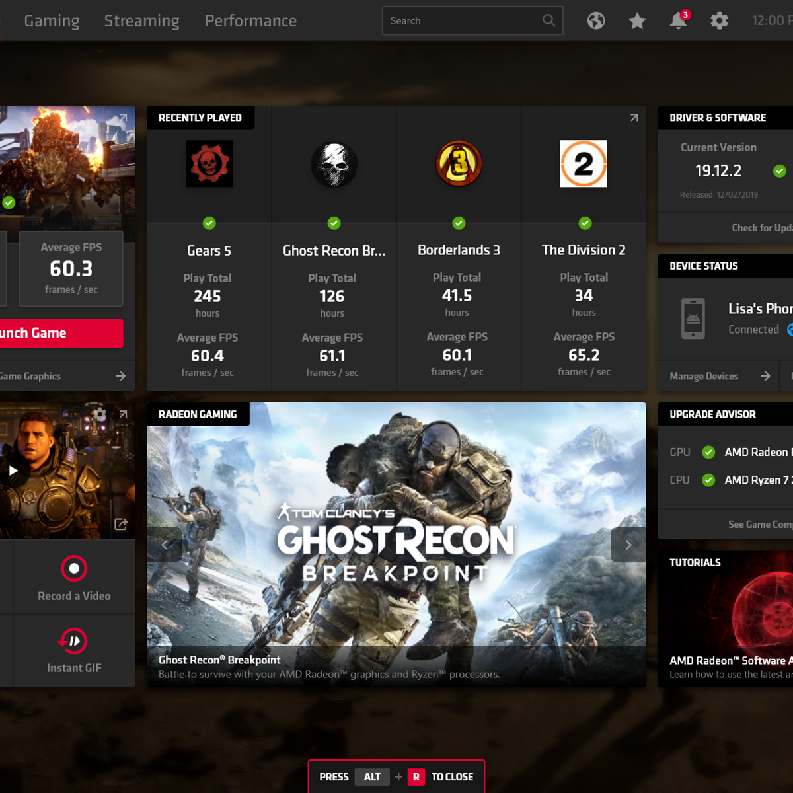
Task: Go to previous Radeon Gaming slide
Action: pyautogui.click(x=165, y=545)
